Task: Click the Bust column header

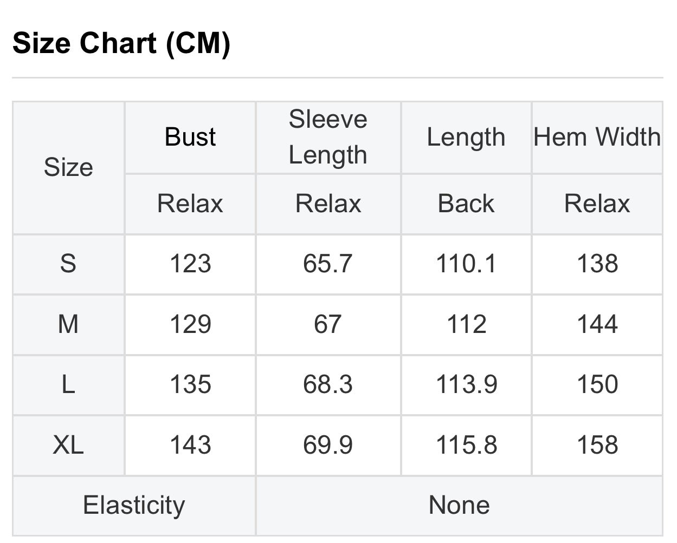Action: coord(190,137)
